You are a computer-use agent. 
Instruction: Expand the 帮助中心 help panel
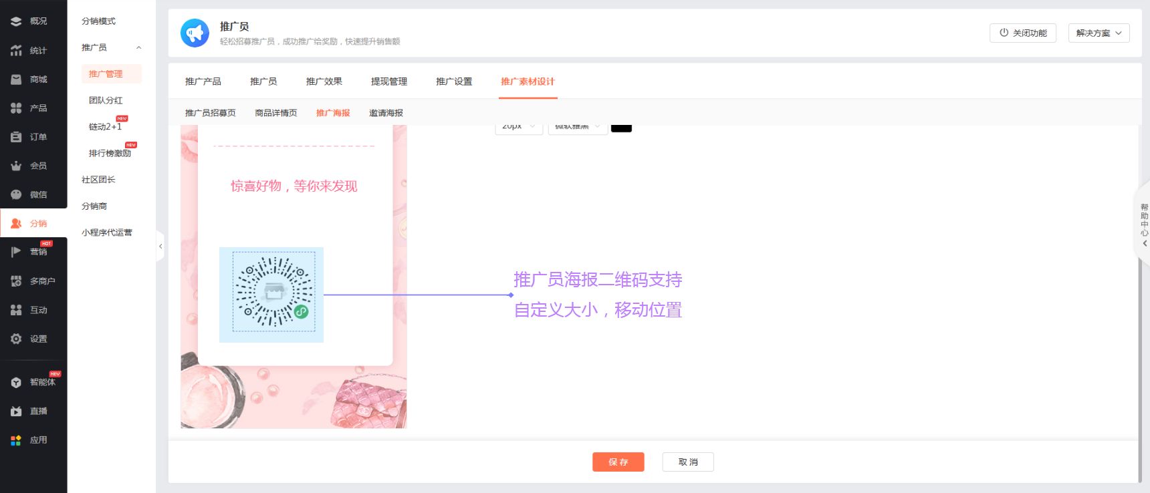(1144, 224)
